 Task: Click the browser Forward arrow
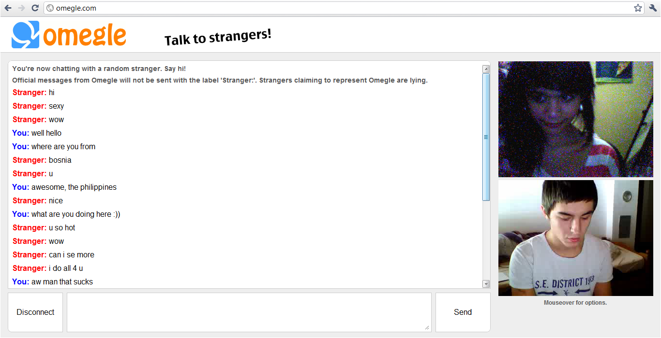21,8
